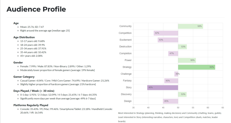Click the Gender section heading
The height and width of the screenshot is (123, 231).
(18, 62)
